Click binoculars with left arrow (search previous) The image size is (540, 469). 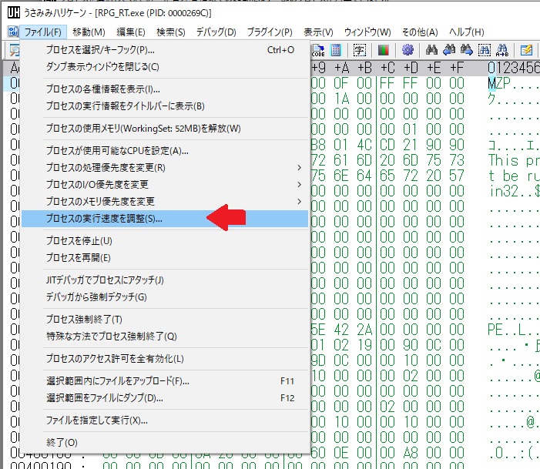(x=449, y=50)
